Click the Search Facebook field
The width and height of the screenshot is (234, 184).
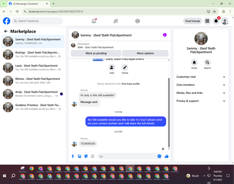[x=37, y=21]
